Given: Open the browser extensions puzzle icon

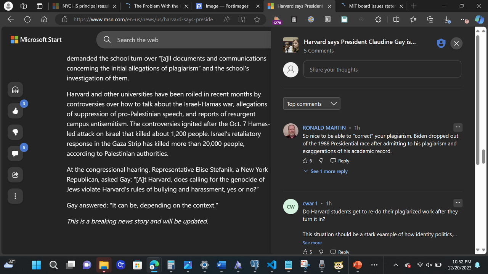Looking at the screenshot, I should point(378,20).
